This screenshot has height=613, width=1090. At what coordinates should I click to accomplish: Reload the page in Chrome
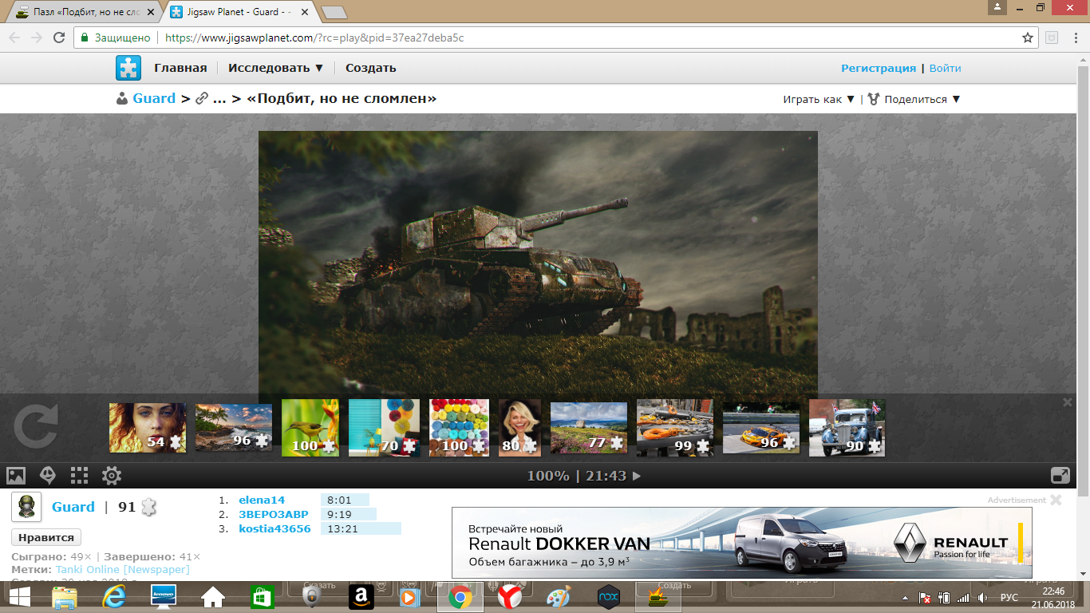58,38
